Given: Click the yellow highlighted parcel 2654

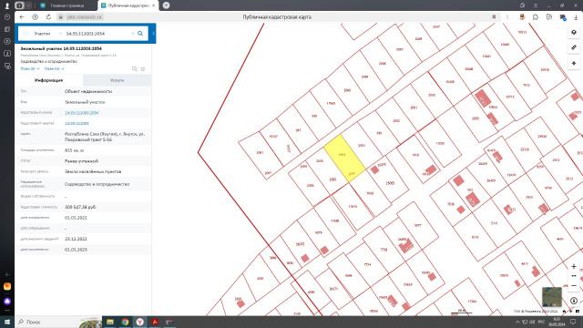Looking at the screenshot, I should click(343, 158).
